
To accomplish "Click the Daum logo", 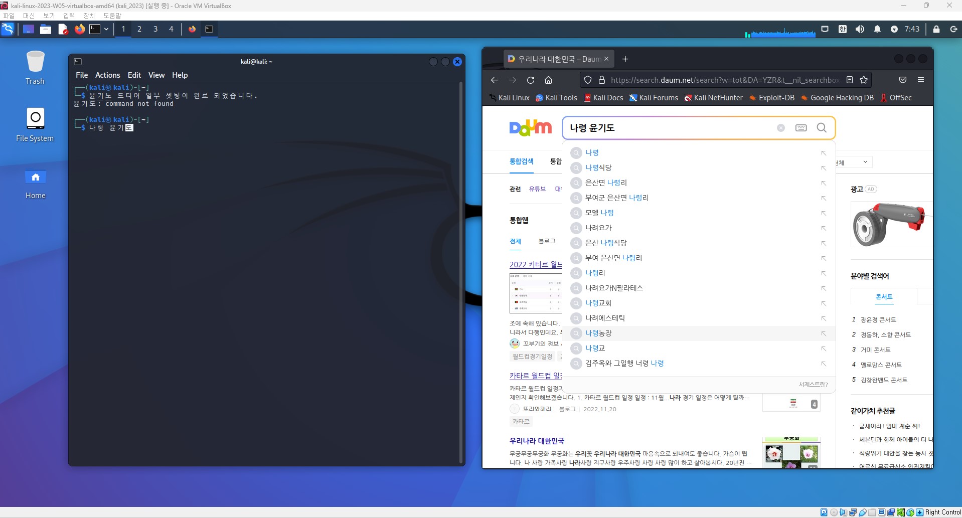I will tap(530, 128).
